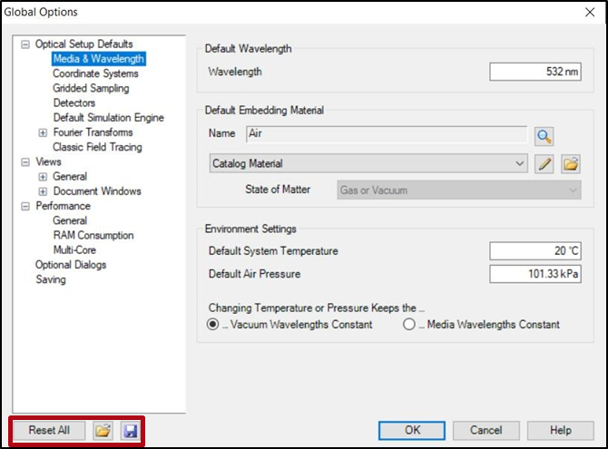608x449 pixels.
Task: Collapse the Optical Setup Defaults node
Action: click(x=25, y=44)
